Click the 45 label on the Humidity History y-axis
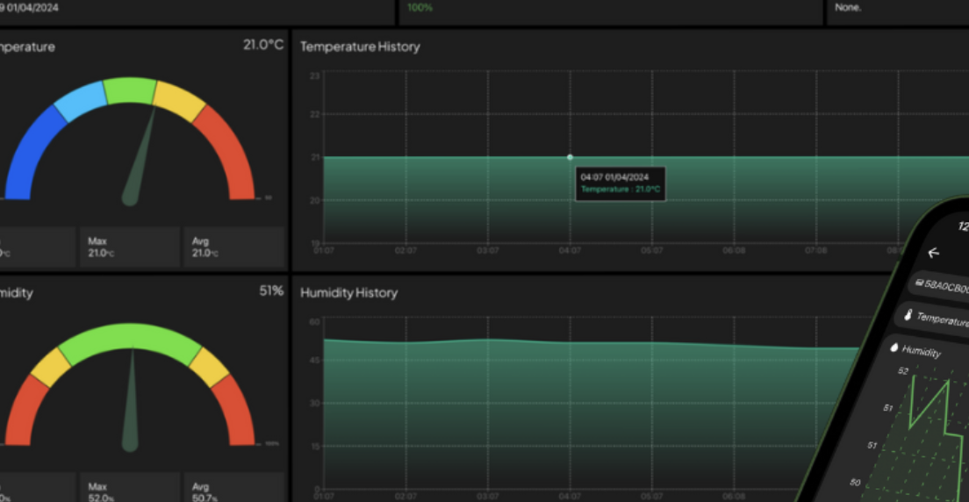969x502 pixels. pos(314,360)
